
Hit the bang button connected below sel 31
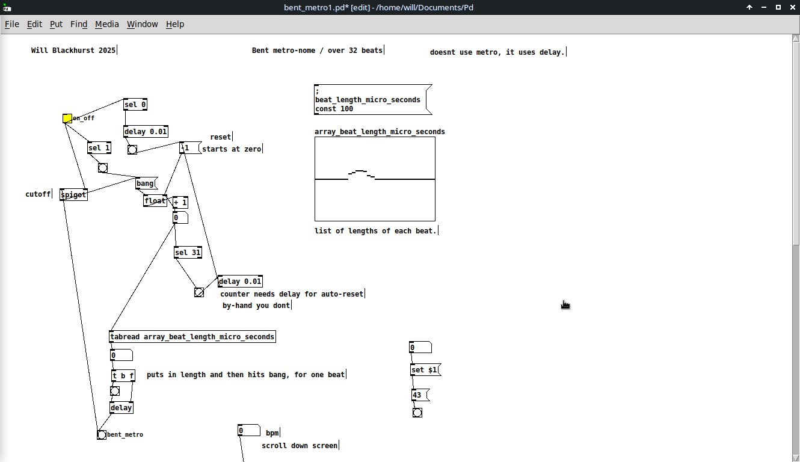point(199,292)
